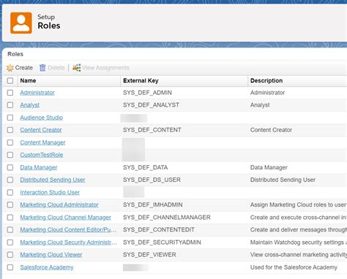The height and width of the screenshot is (279, 347).
Task: Check the Data Manager role checkbox
Action: point(10,167)
